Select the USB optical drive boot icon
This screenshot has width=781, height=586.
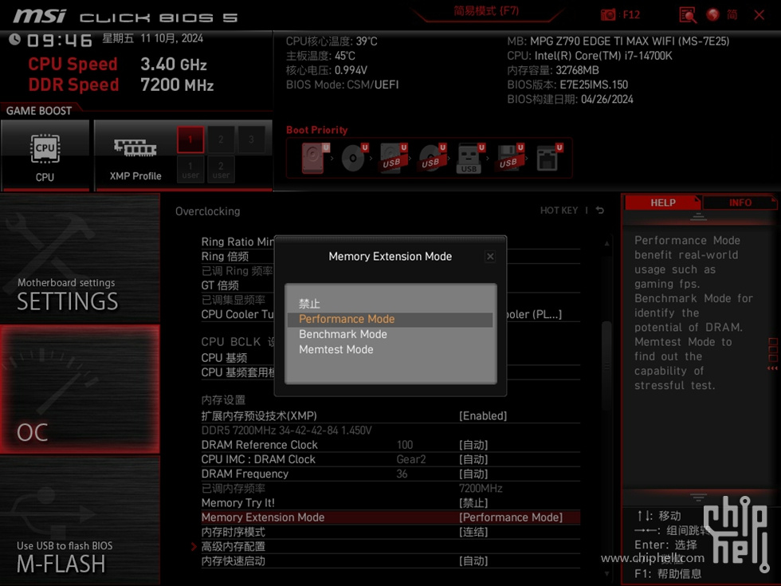[432, 158]
